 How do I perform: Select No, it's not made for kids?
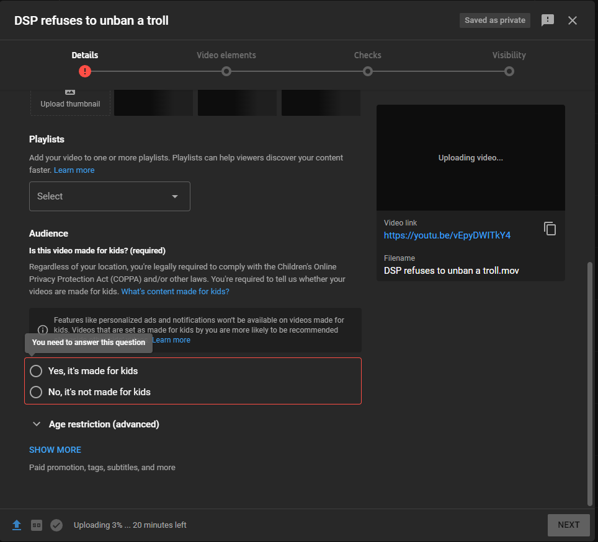pos(36,392)
